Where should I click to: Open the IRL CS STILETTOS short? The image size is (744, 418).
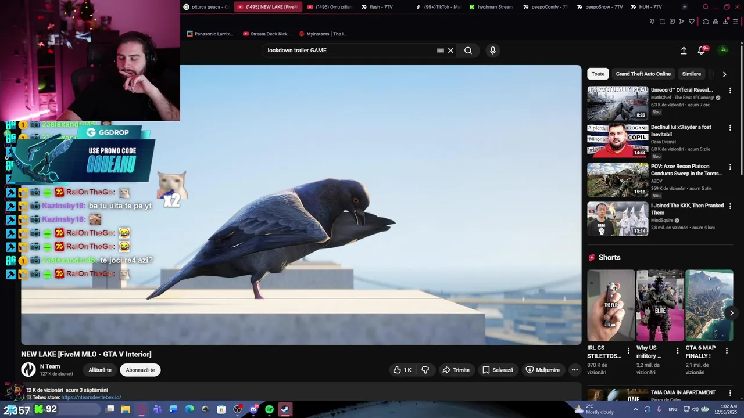pyautogui.click(x=611, y=305)
